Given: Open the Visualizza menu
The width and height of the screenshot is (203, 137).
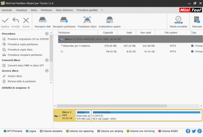Looking at the screenshot, I should pos(21,10).
